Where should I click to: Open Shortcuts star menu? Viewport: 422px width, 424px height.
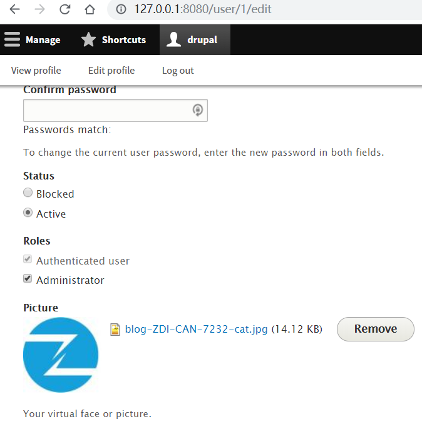click(113, 40)
